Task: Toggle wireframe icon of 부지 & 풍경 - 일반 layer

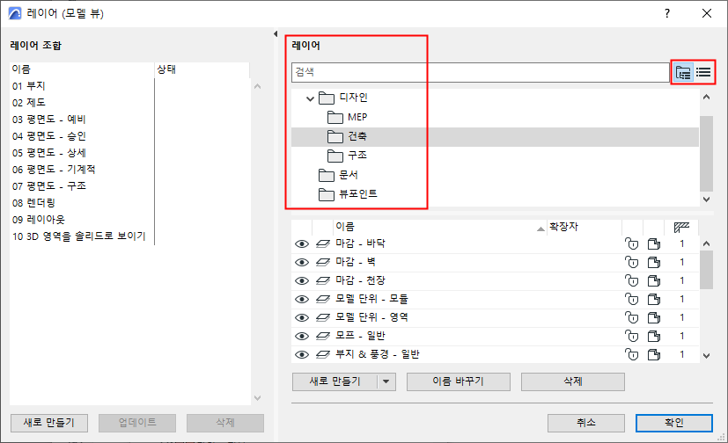Action: point(323,354)
